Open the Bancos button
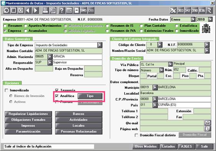Viewport: 216px width, 151px height. [79, 114]
